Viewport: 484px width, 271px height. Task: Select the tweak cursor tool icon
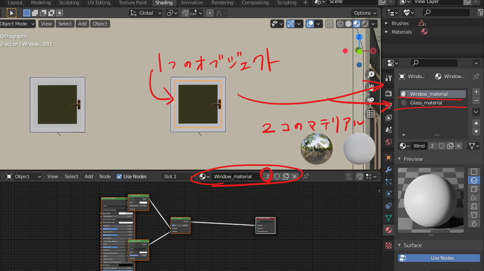pos(11,13)
